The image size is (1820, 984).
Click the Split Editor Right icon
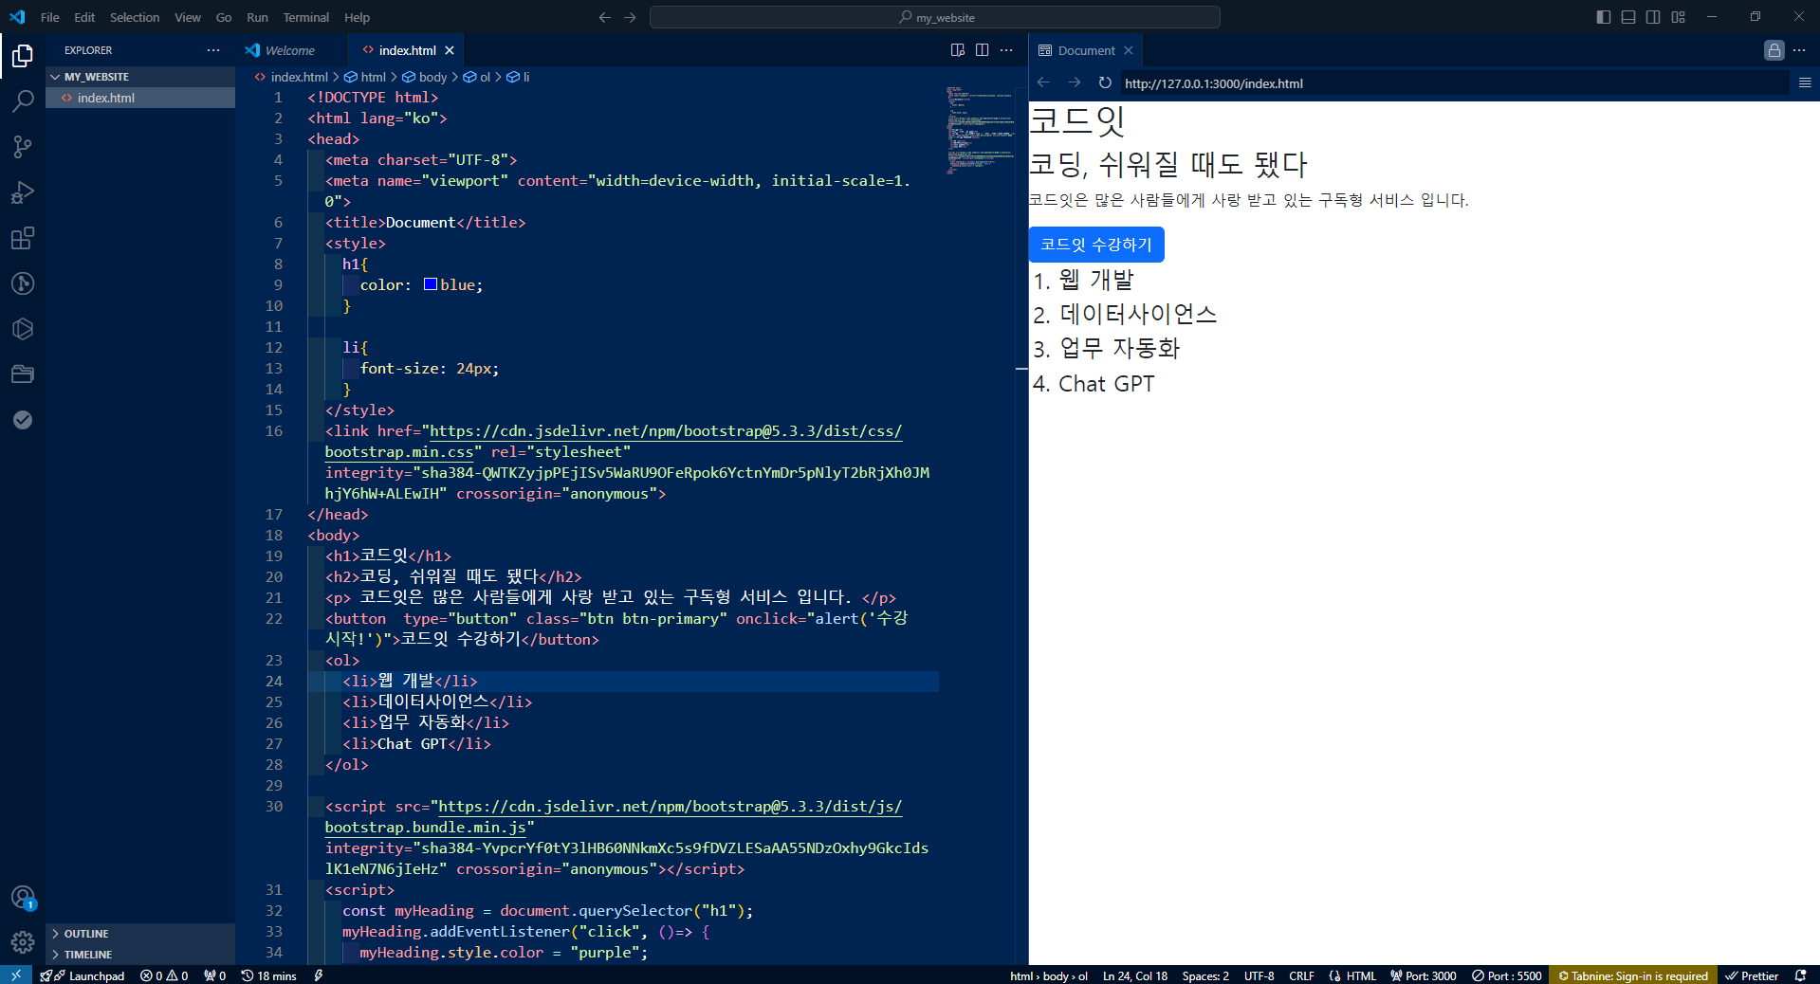983,50
